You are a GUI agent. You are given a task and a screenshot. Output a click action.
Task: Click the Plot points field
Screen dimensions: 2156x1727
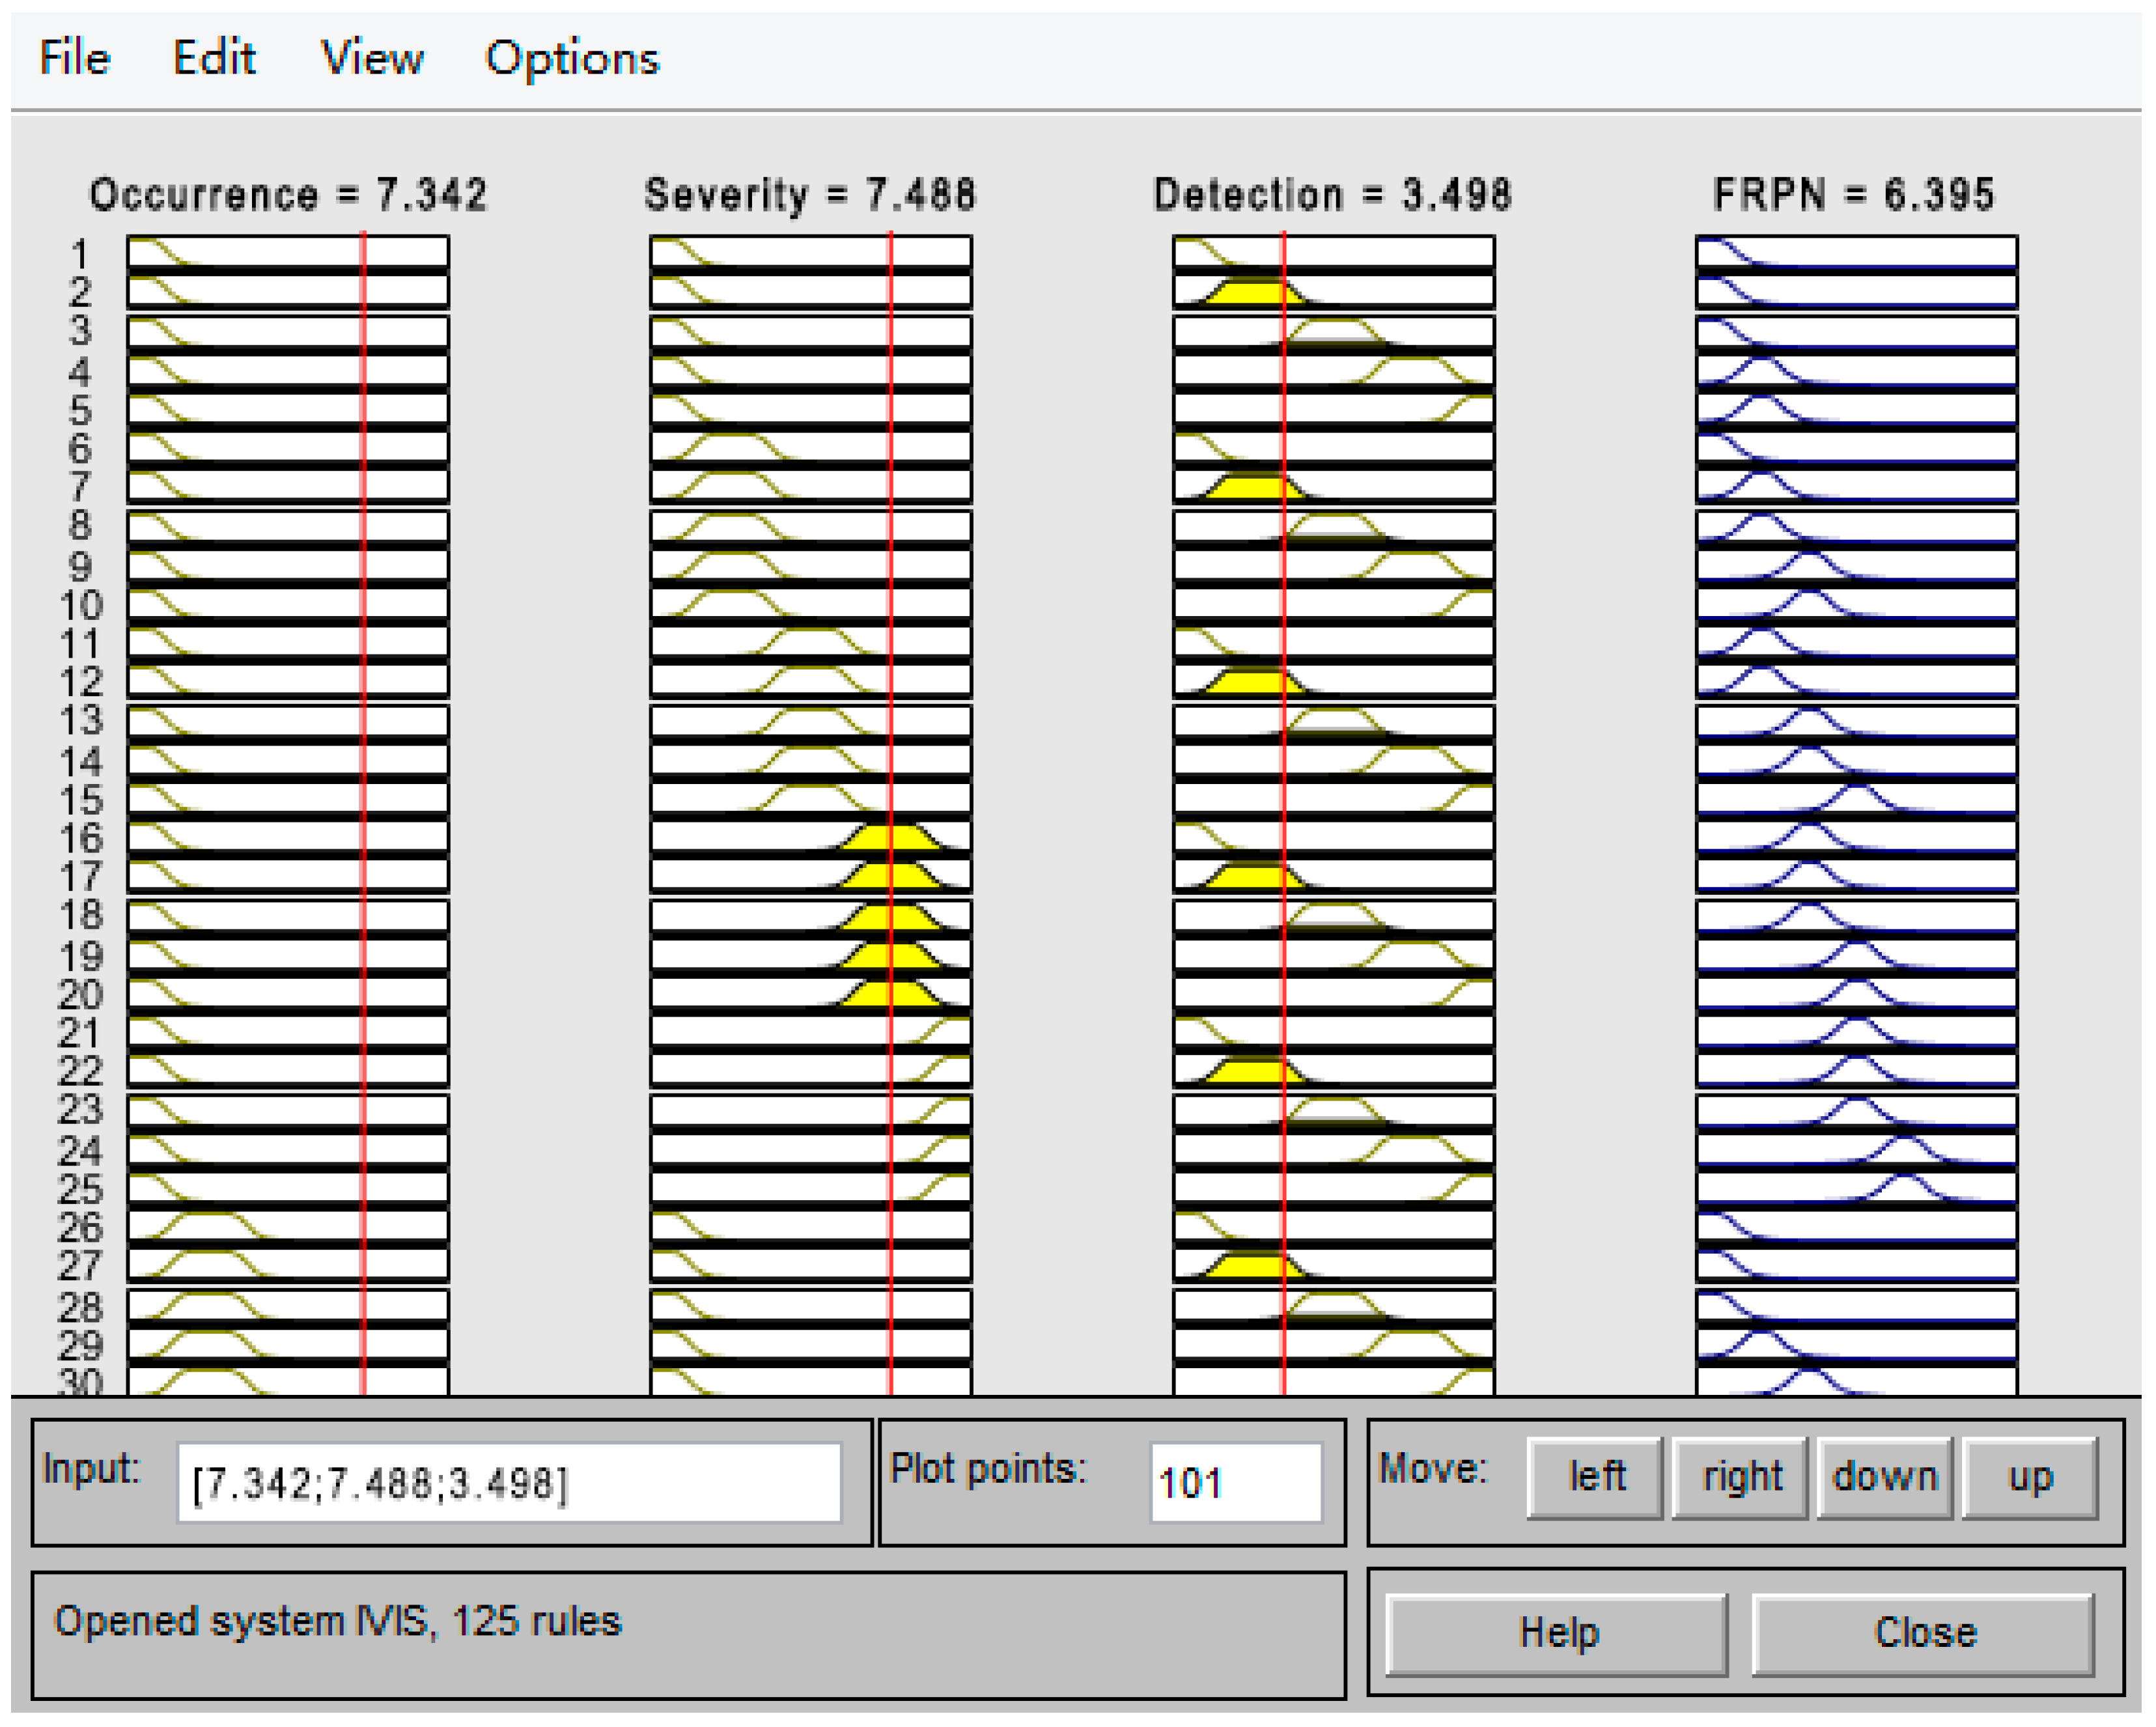tap(1236, 1483)
